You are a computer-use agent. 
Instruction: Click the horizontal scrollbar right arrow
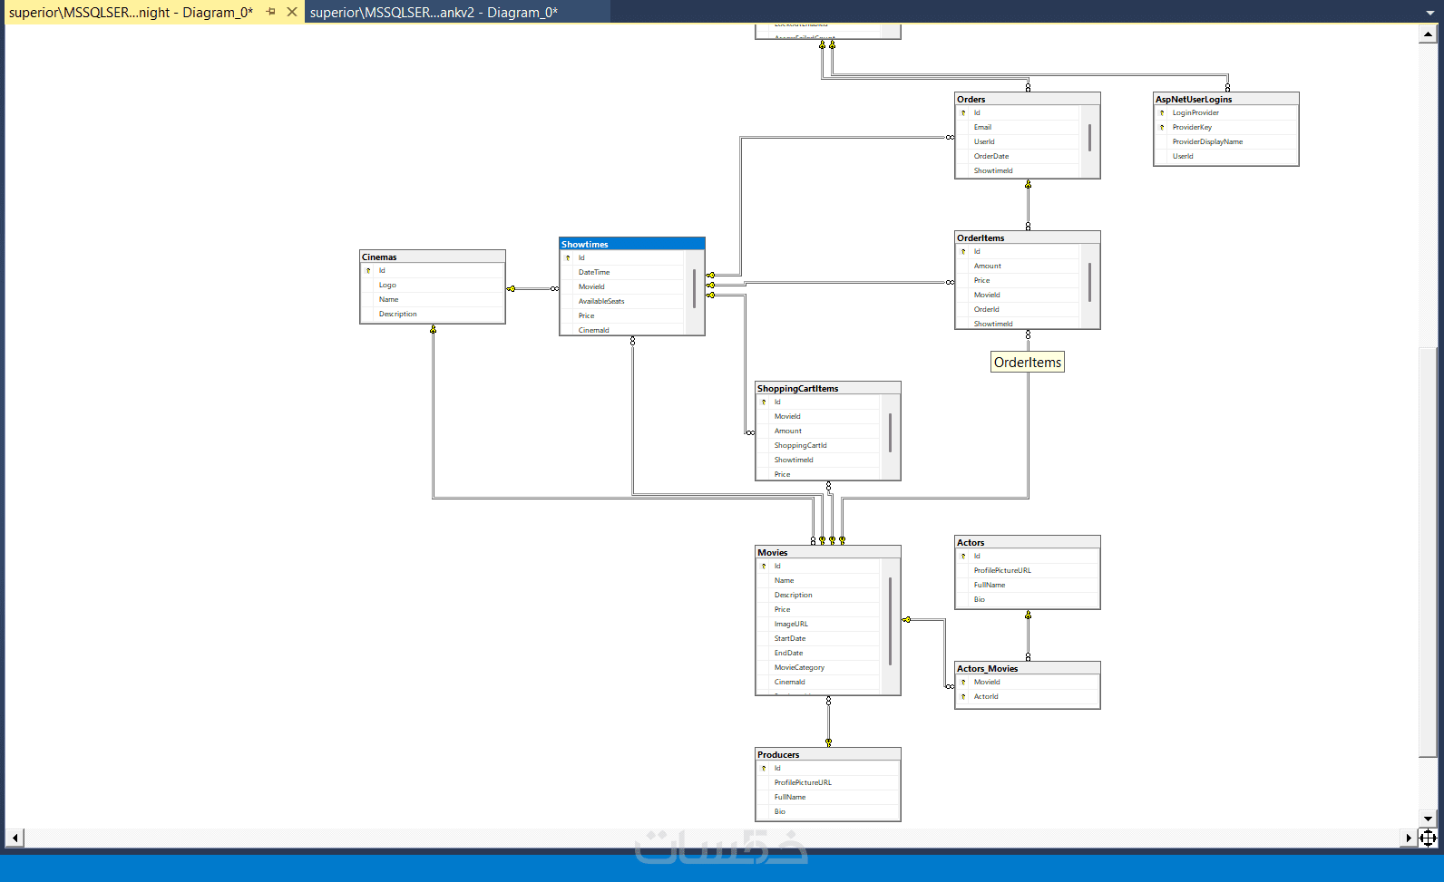coord(1409,838)
